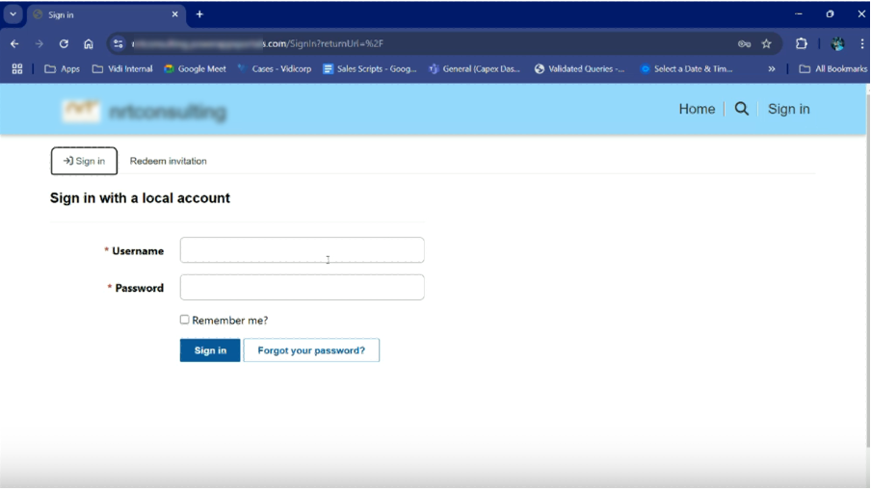Switch to the Redeem invitation tab
This screenshot has width=871, height=491.
[x=169, y=161]
